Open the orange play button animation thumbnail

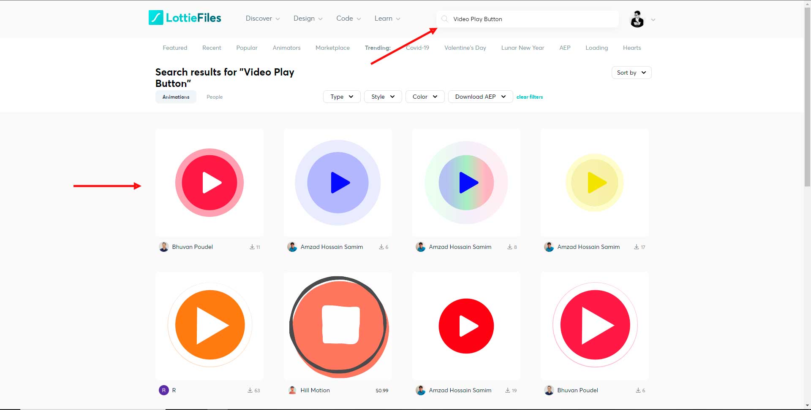point(210,326)
